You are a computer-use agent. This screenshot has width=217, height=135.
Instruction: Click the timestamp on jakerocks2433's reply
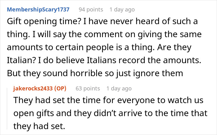coord(119,89)
